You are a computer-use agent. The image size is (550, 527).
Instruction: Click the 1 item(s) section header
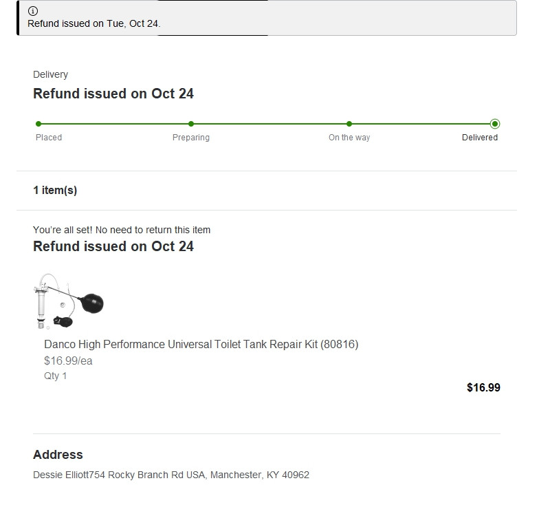point(55,191)
